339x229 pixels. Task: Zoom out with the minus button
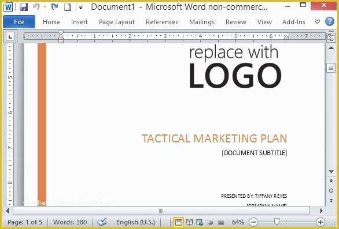[x=253, y=222]
